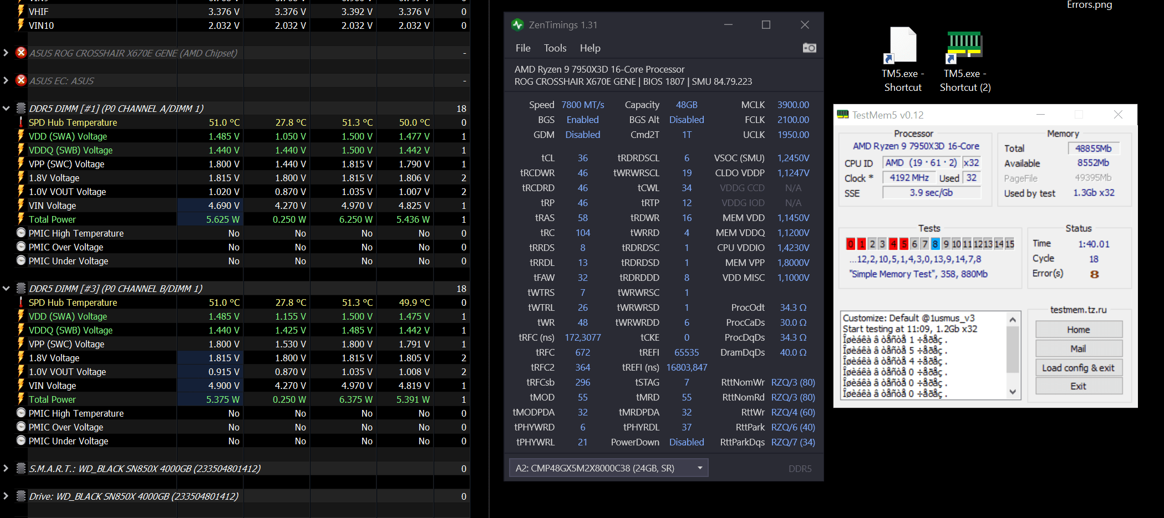The width and height of the screenshot is (1164, 518).
Task: Click the tREFI value 65535
Action: click(687, 352)
